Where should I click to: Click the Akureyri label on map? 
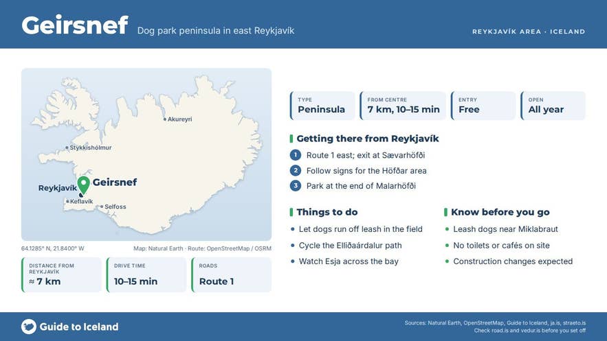179,119
